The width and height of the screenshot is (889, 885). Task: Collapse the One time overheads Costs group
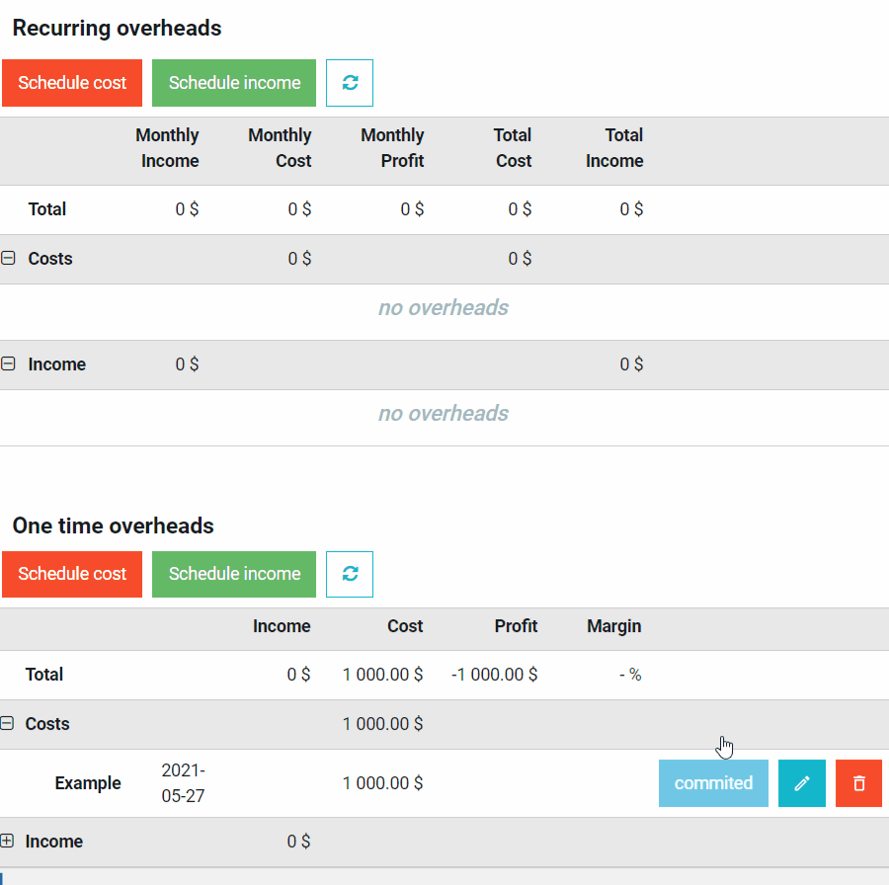[x=7, y=723]
